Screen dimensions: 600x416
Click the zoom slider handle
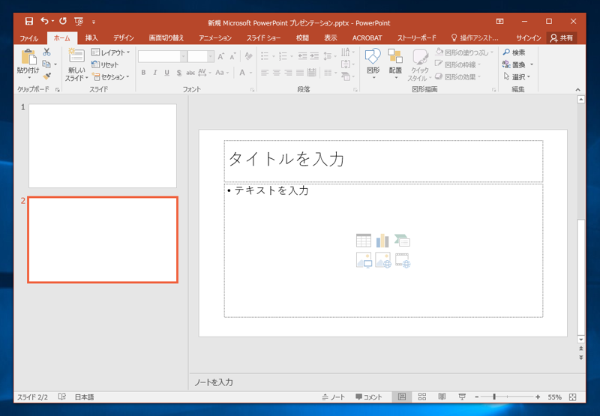pyautogui.click(x=493, y=397)
